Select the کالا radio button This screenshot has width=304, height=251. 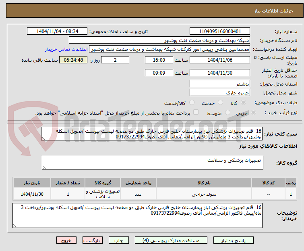pyautogui.click(x=243, y=102)
